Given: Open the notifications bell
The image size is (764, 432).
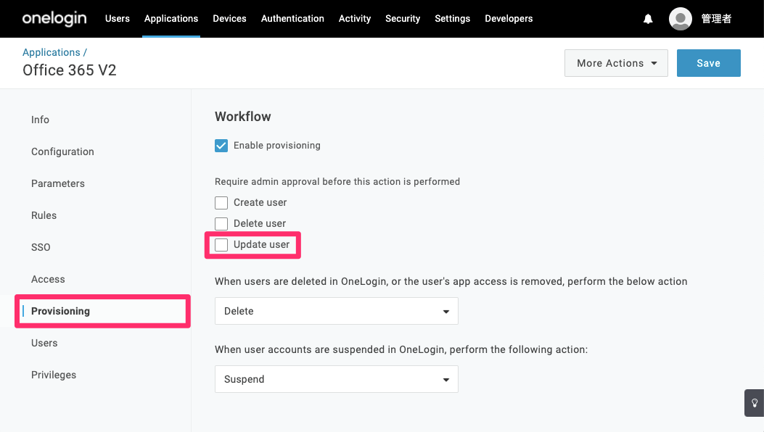Looking at the screenshot, I should 647,19.
